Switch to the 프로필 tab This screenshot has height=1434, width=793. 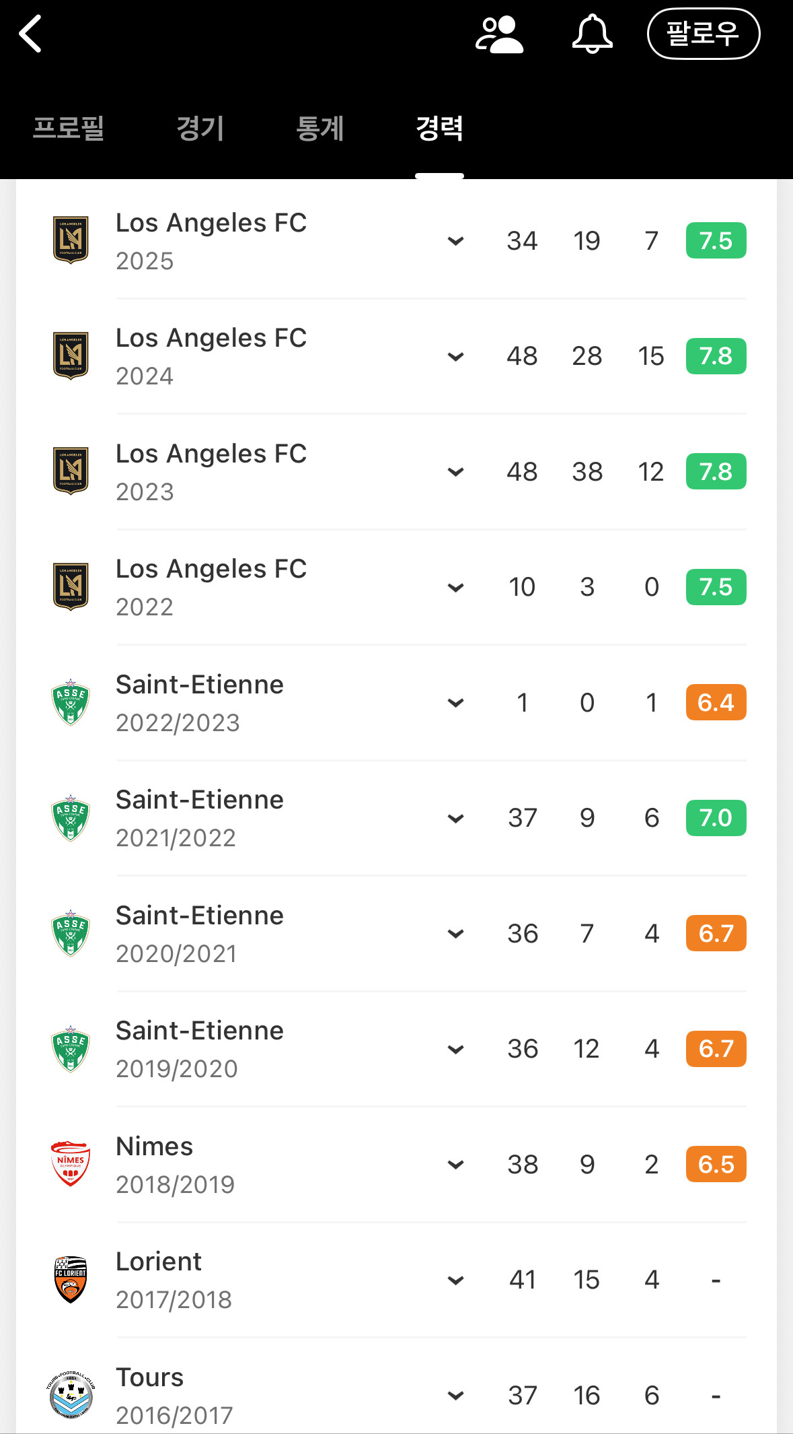[69, 129]
